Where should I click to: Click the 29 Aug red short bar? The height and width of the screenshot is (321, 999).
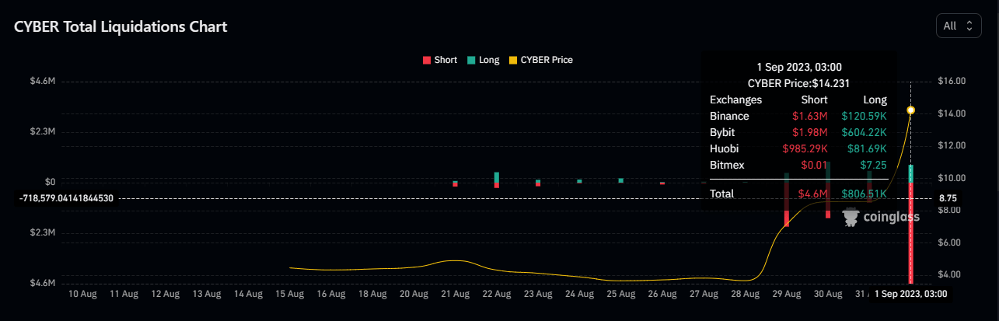click(786, 205)
